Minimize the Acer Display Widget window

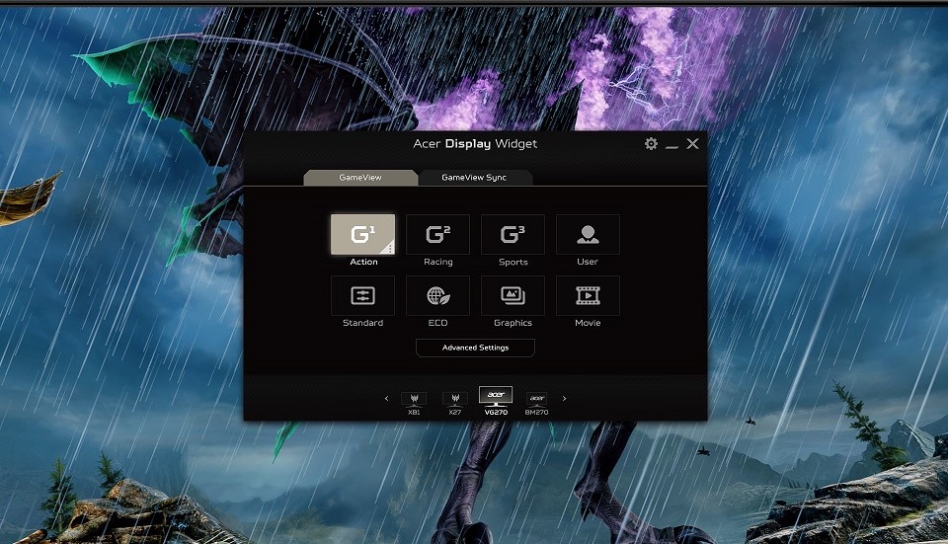pos(671,145)
